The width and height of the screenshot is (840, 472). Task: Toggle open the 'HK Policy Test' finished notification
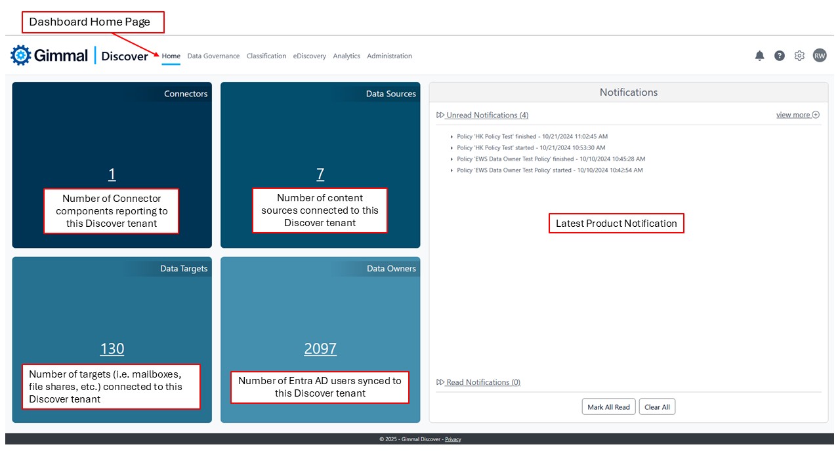(451, 136)
